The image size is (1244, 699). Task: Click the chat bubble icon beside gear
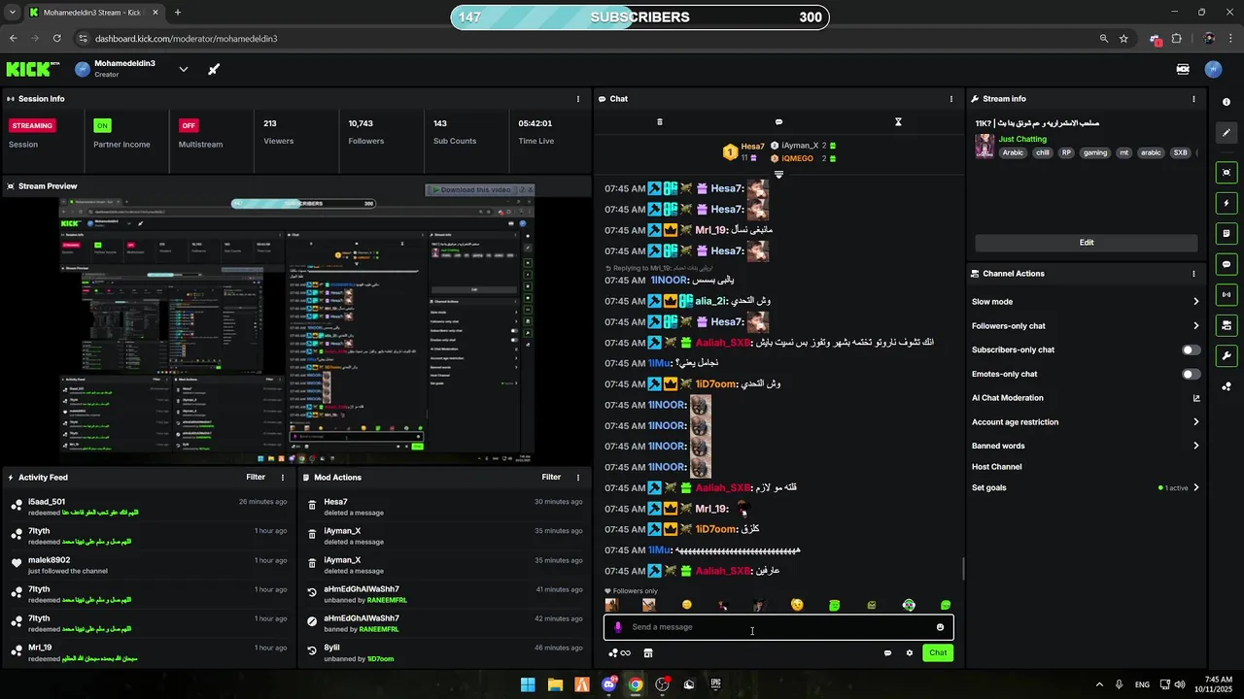(x=887, y=653)
